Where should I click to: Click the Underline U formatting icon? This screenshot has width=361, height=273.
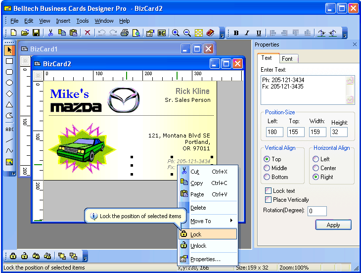pos(259,33)
